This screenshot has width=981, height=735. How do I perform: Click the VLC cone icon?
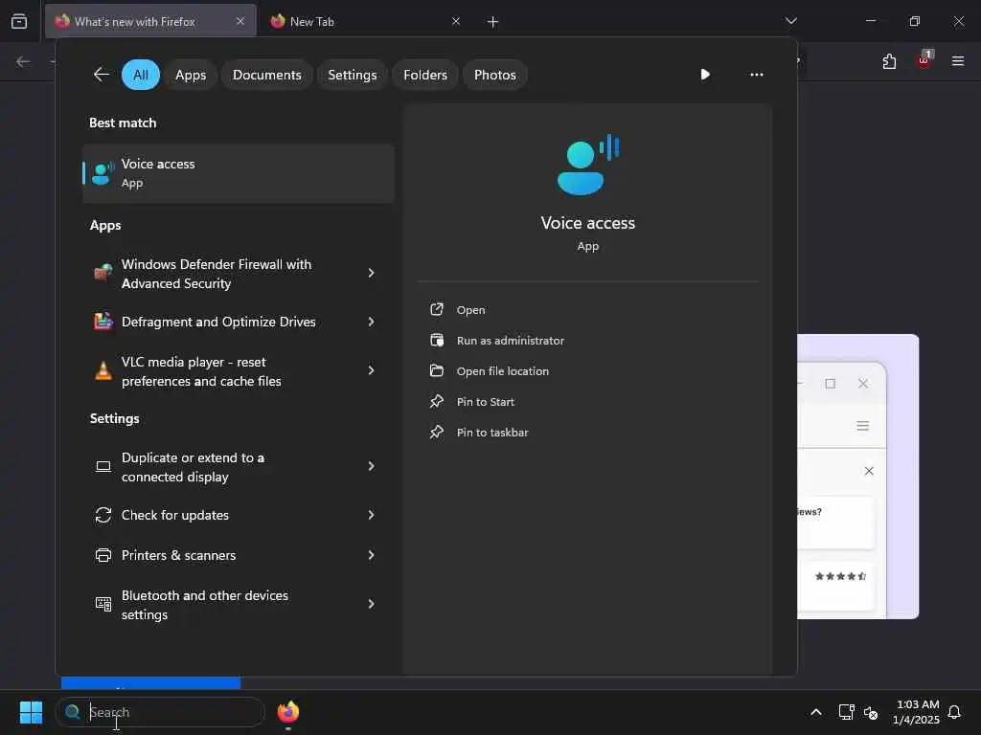coord(103,370)
